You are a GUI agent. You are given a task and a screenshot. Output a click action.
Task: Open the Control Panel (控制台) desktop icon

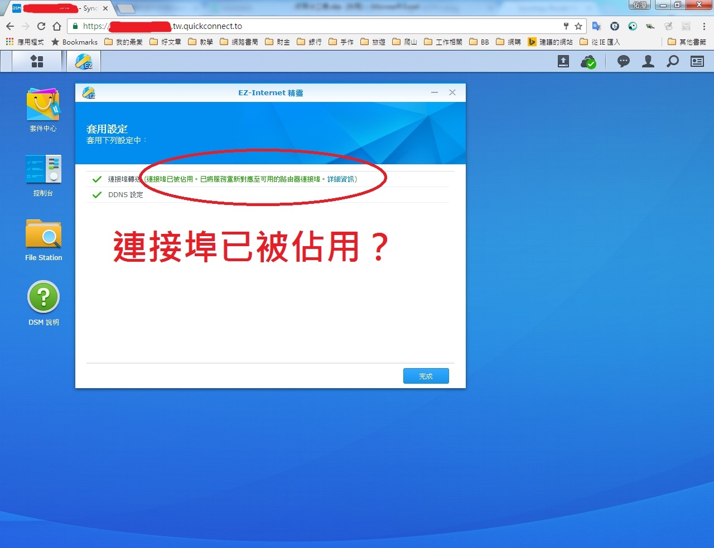coord(43,175)
